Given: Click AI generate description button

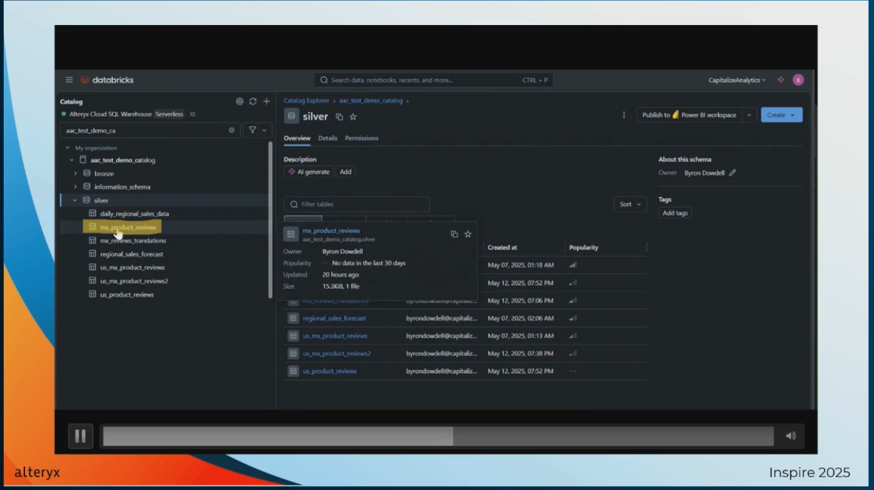Looking at the screenshot, I should 309,172.
